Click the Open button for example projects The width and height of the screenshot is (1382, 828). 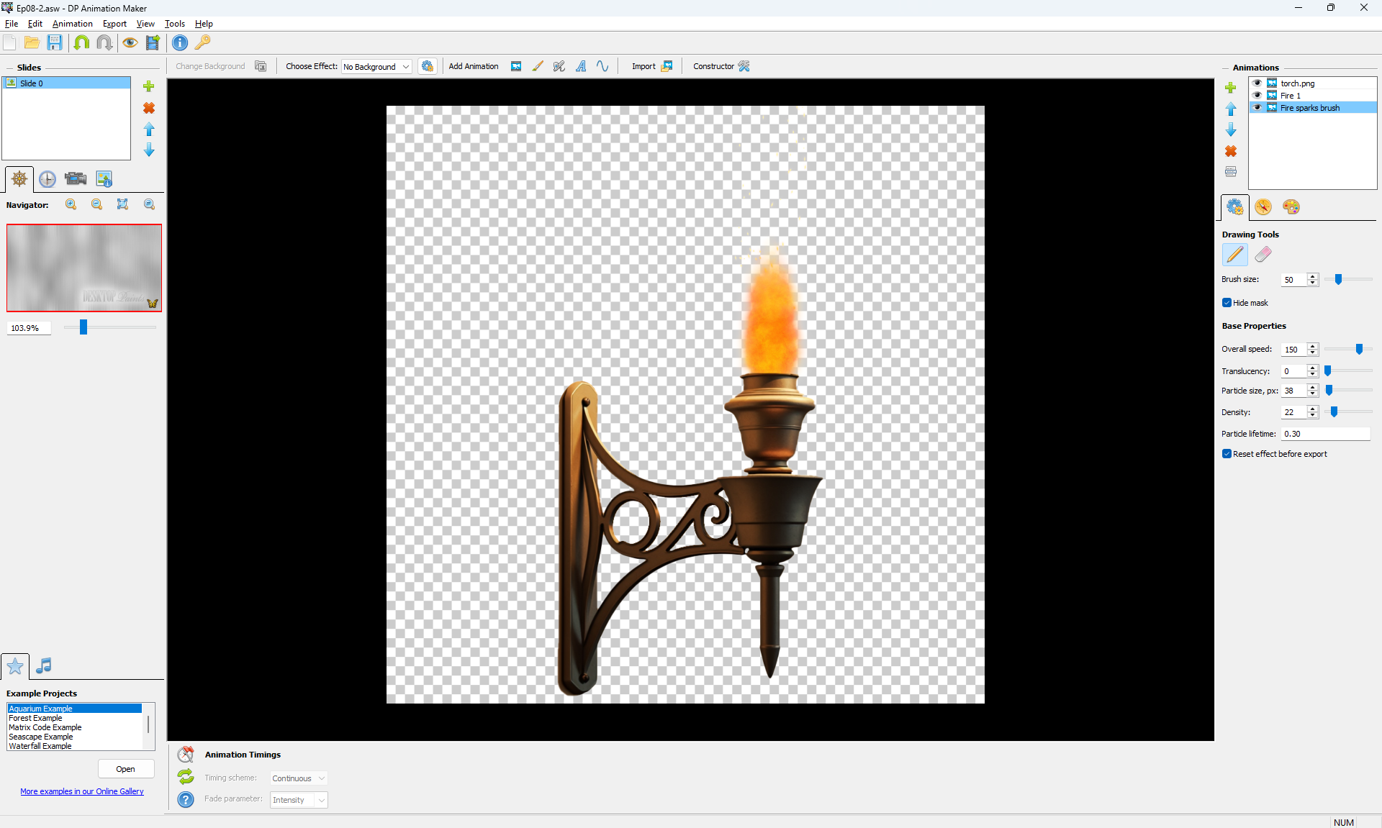(x=126, y=769)
